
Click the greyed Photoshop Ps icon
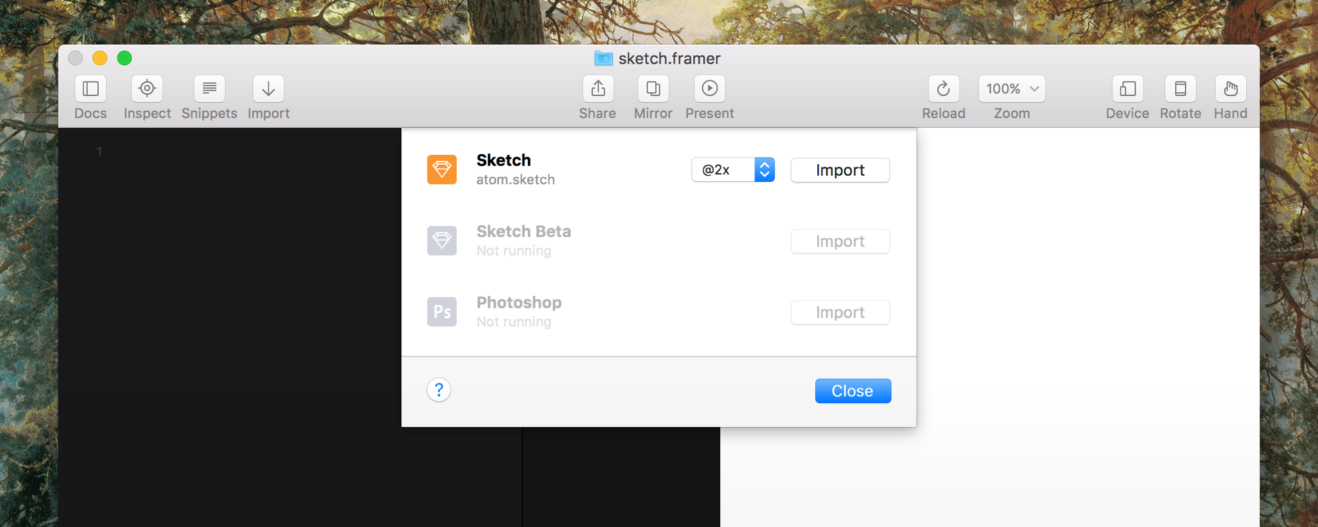[x=442, y=312]
